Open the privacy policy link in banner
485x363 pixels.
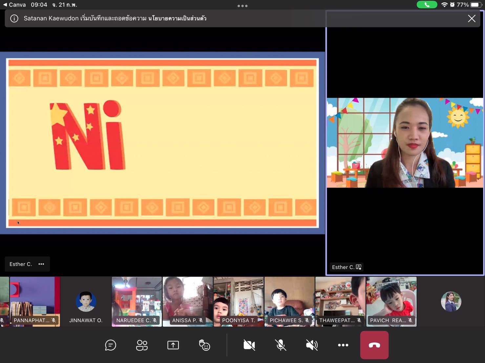177,18
